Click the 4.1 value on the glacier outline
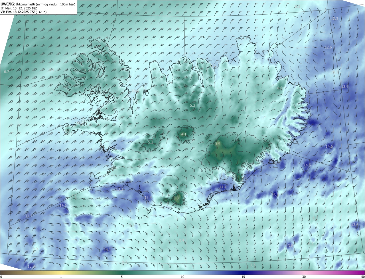This screenshot has width=365, height=279. coord(184,134)
